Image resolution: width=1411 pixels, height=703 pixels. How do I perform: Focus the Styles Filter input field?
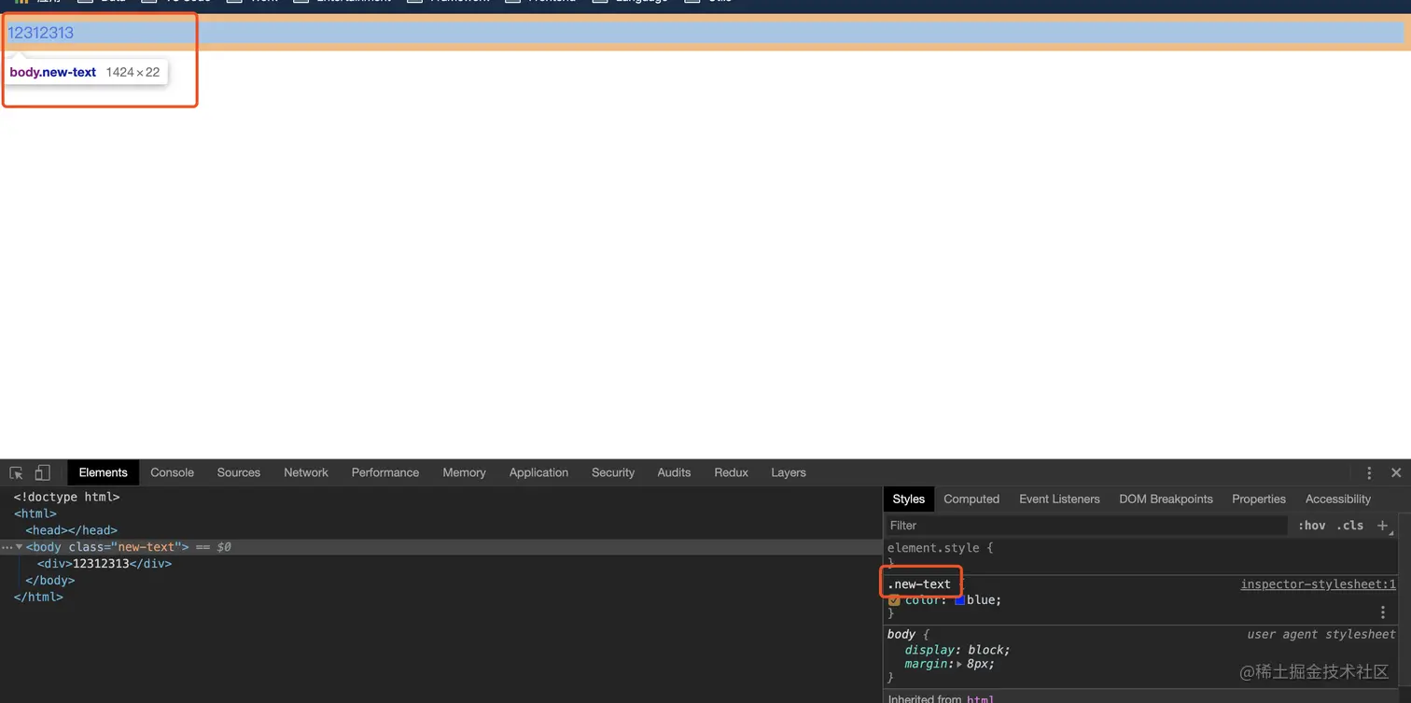tap(1086, 526)
